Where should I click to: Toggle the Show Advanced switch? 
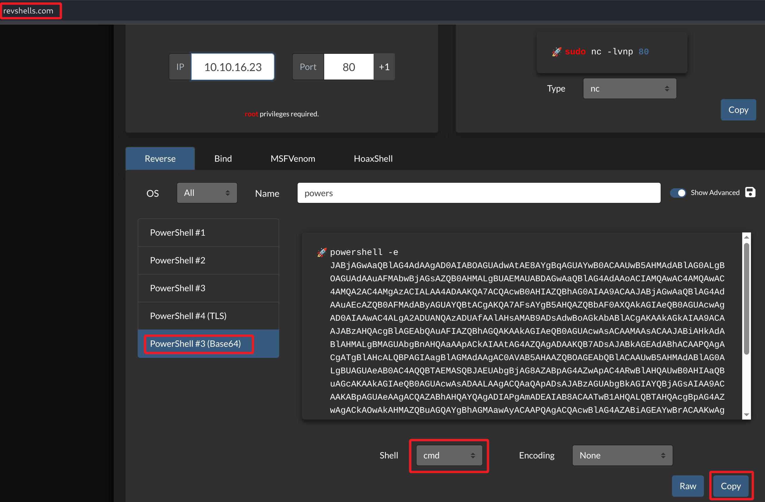click(x=678, y=192)
